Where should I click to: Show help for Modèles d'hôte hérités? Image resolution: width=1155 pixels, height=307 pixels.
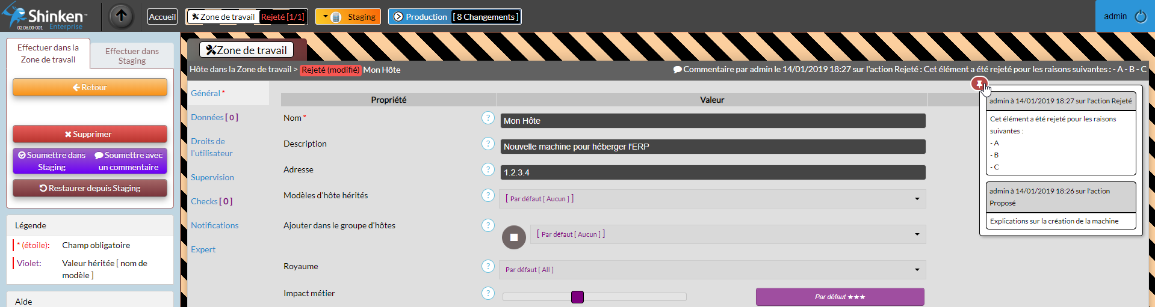coord(488,196)
